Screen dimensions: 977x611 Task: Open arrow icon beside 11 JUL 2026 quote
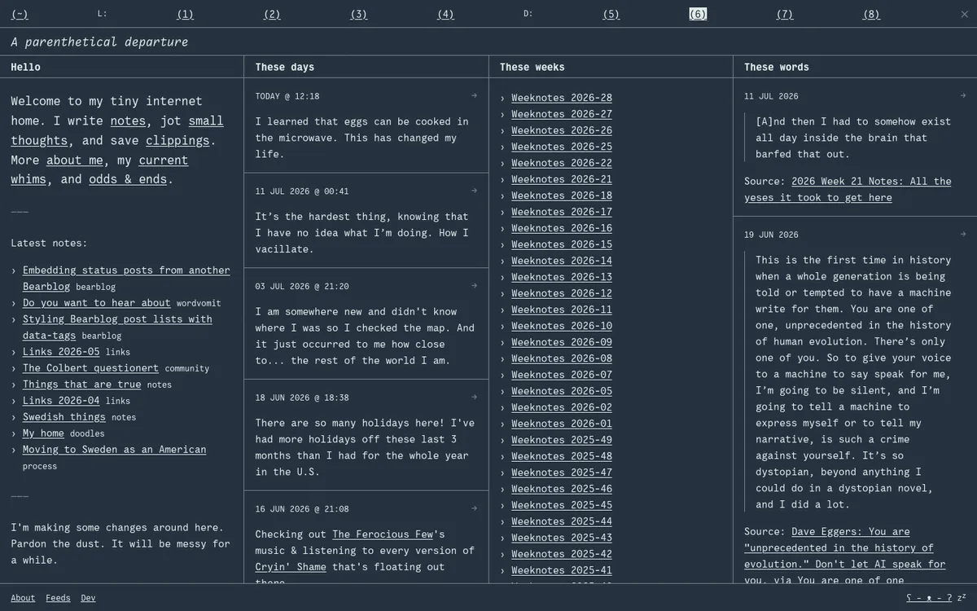(962, 95)
